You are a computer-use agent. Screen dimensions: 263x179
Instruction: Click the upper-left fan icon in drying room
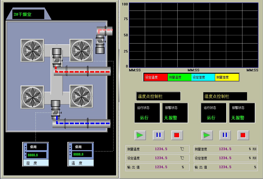32,50
